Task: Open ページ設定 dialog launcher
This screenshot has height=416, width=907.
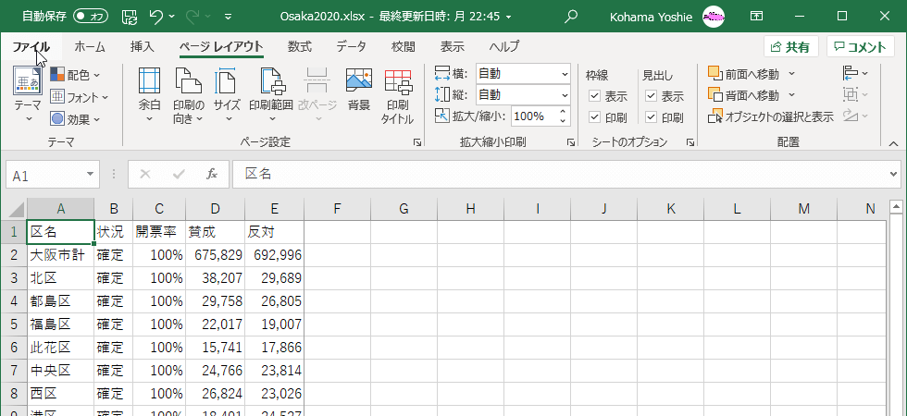Action: (417, 142)
